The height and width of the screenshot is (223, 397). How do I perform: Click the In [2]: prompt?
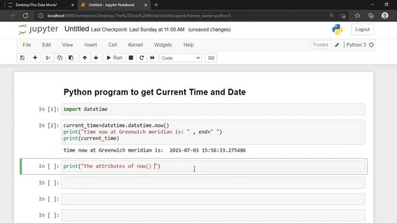49,125
